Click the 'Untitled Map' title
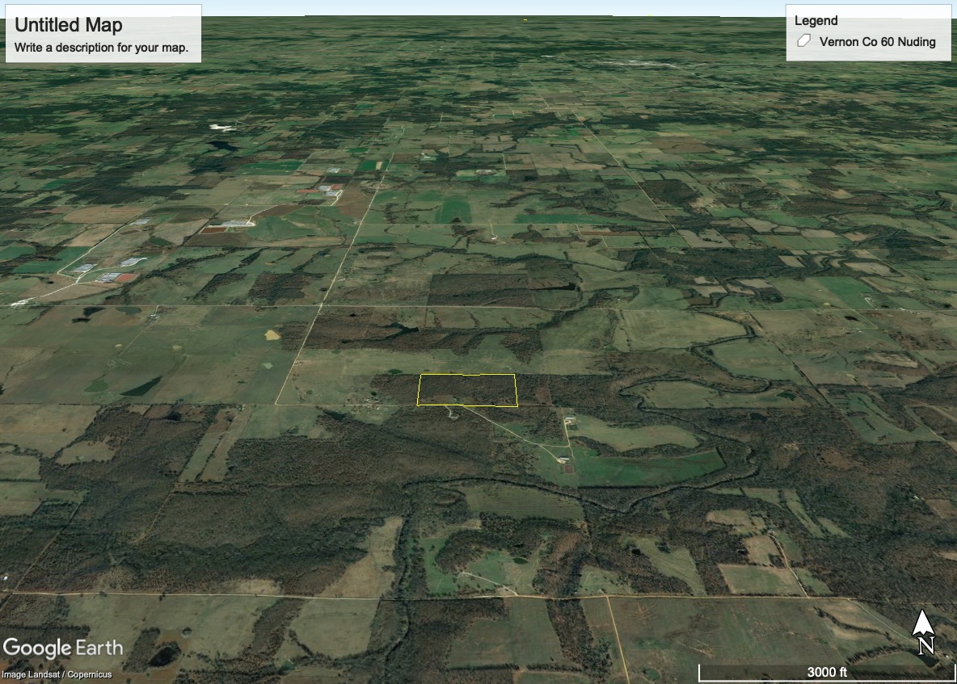The width and height of the screenshot is (957, 684). (x=69, y=25)
